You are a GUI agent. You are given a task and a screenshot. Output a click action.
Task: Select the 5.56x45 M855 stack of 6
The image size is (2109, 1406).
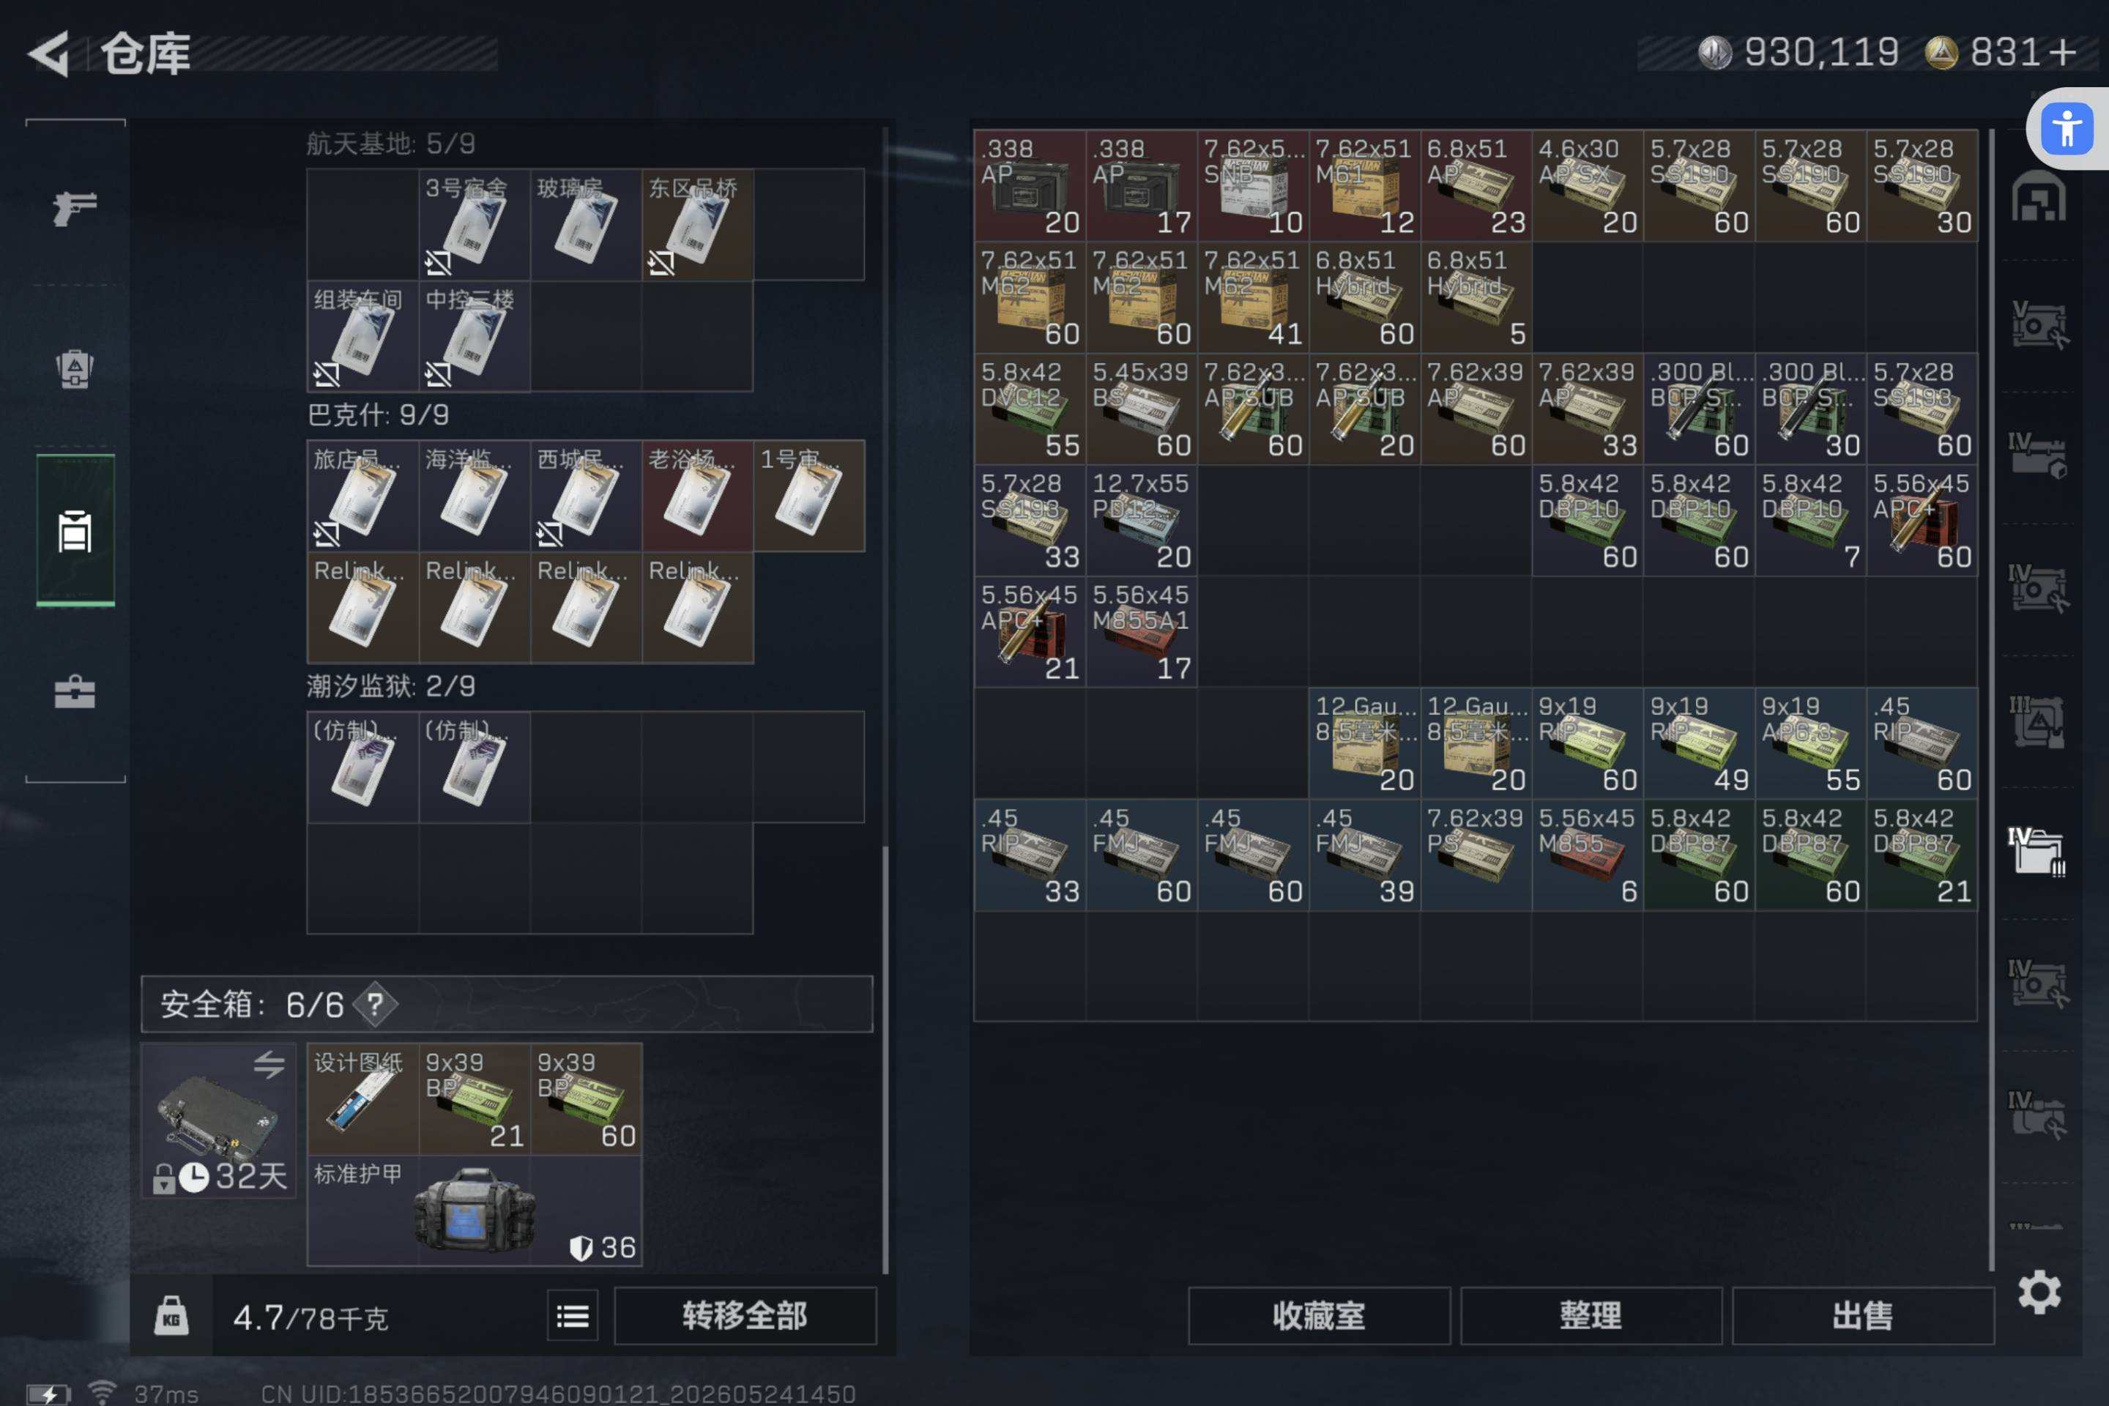(x=1588, y=855)
